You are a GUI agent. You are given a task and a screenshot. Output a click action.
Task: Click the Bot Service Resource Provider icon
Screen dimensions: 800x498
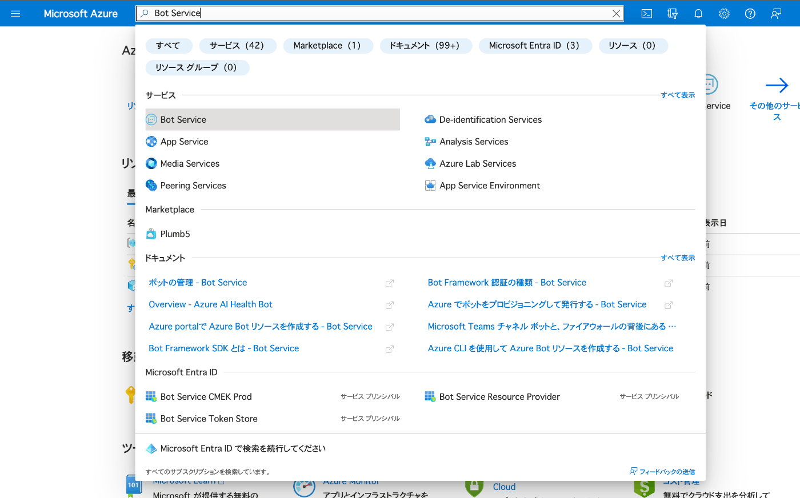click(430, 396)
